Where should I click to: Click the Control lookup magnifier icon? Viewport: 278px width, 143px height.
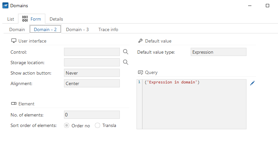(125, 52)
